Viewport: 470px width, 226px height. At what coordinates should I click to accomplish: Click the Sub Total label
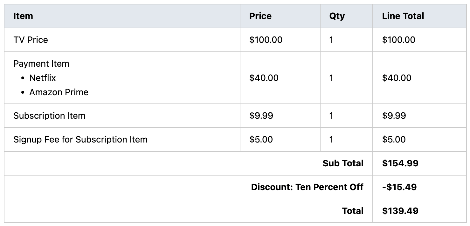pos(343,163)
